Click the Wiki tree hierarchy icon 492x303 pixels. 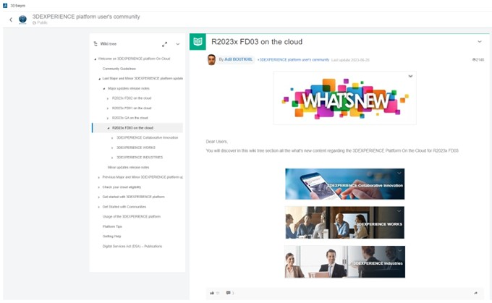[96, 44]
